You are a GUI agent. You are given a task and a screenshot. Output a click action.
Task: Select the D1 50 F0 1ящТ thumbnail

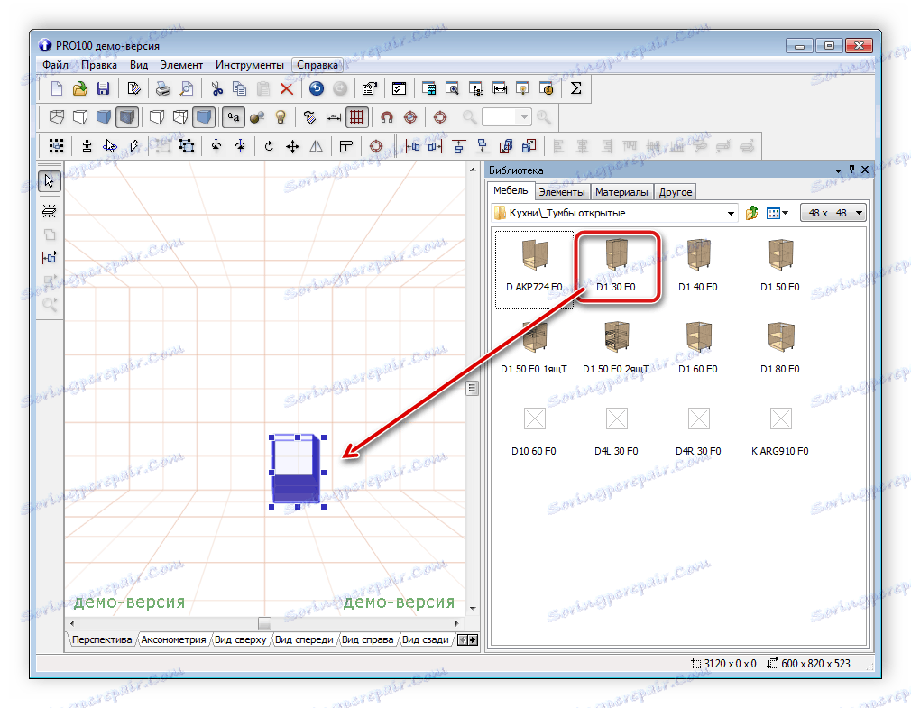pyautogui.click(x=534, y=347)
